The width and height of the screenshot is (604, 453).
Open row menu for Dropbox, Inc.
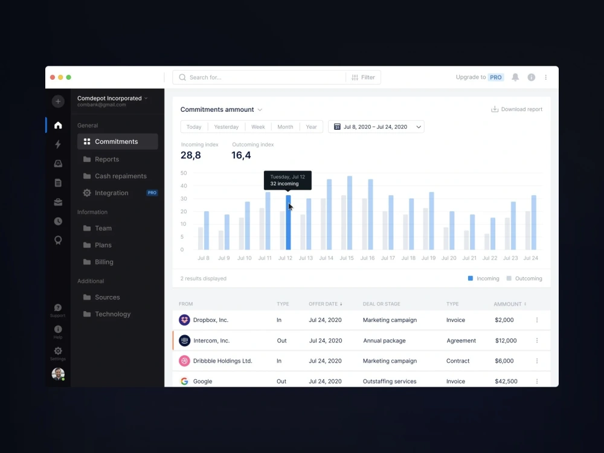[537, 320]
